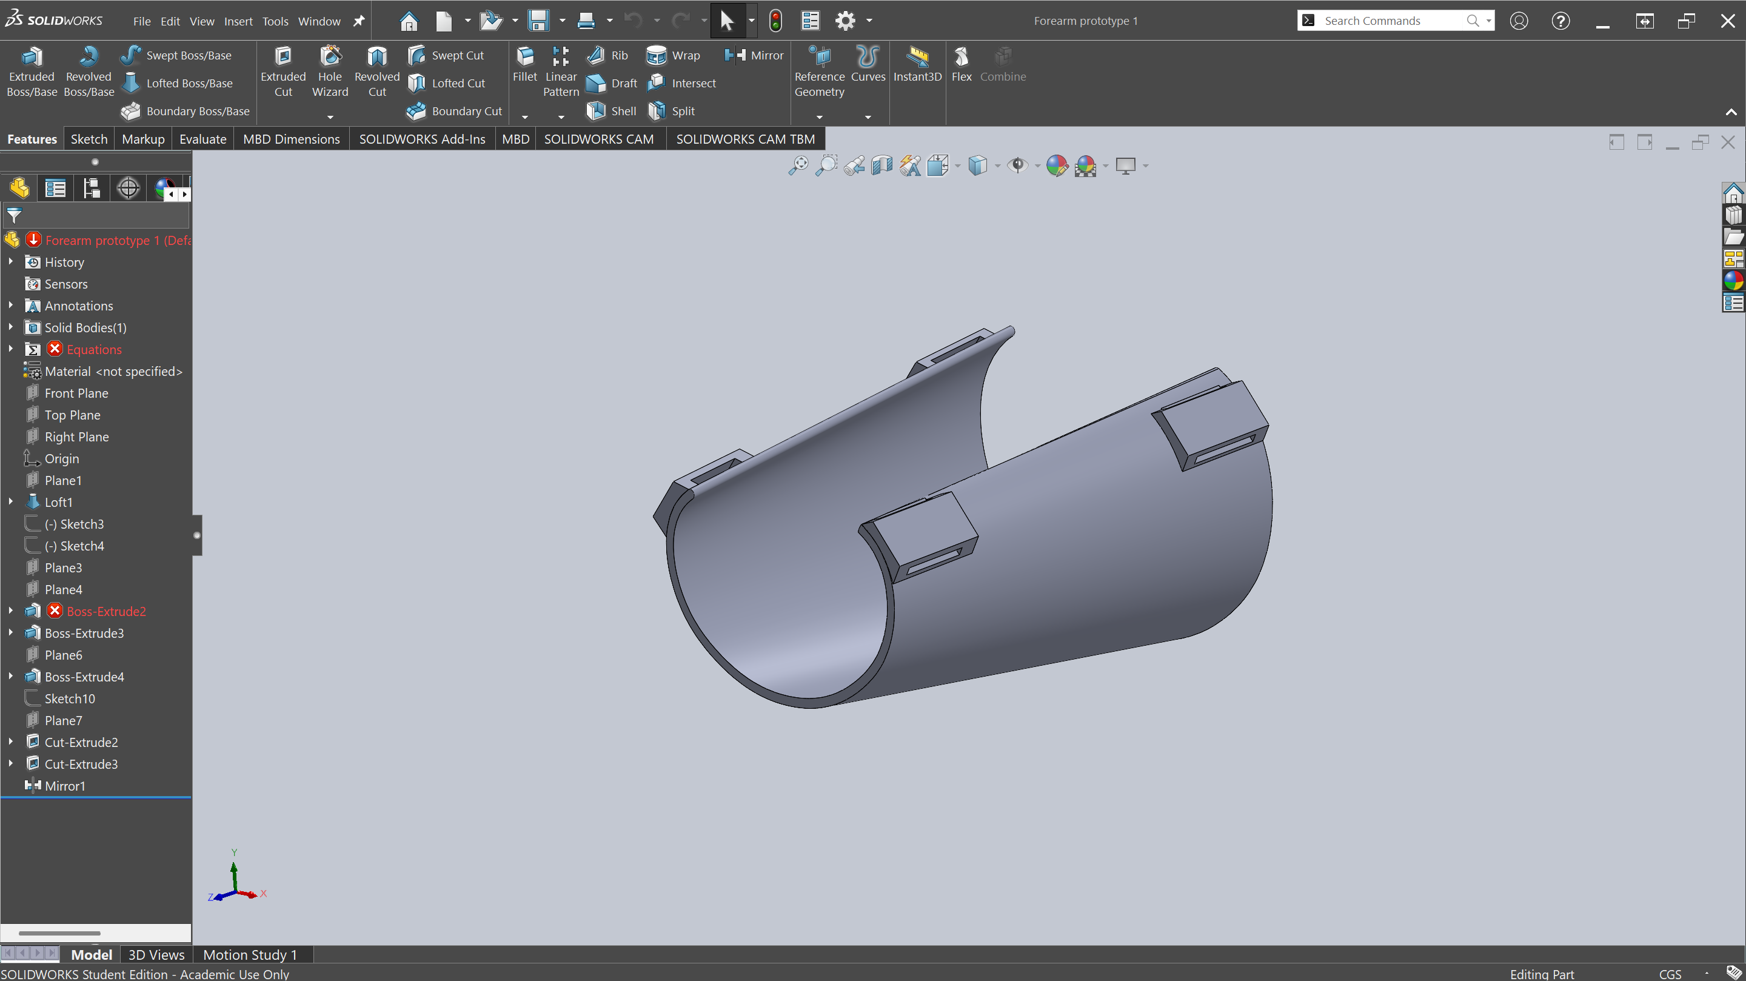
Task: Click the Wrap feature tool
Action: 673,55
